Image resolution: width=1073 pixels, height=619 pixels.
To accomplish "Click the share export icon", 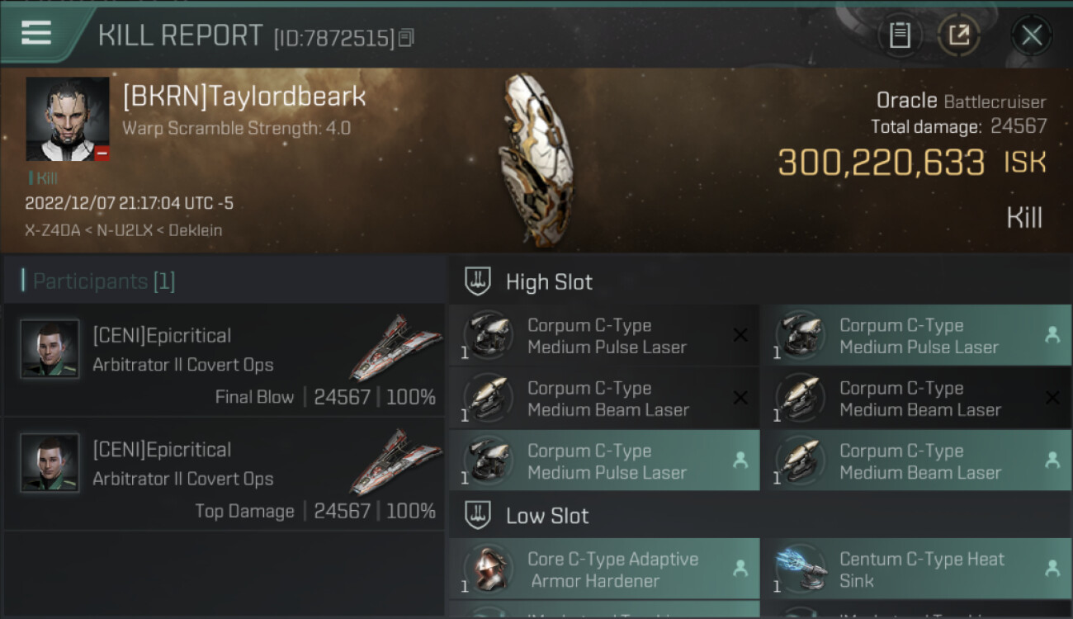I will point(958,35).
